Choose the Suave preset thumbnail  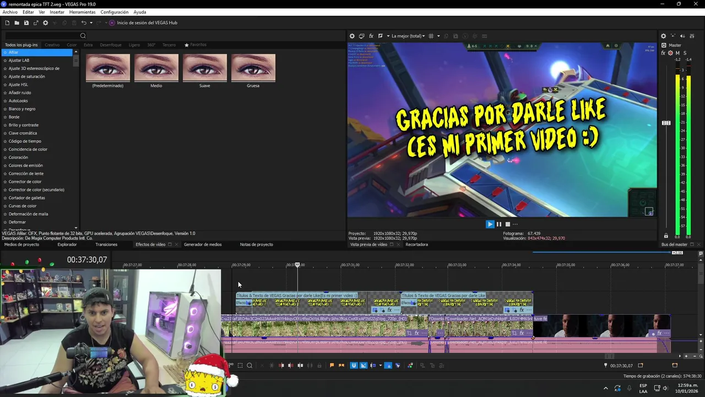pos(205,68)
